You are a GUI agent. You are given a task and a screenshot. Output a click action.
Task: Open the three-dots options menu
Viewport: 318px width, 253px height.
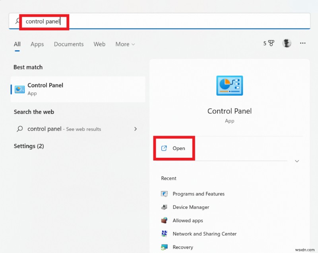pyautogui.click(x=302, y=43)
